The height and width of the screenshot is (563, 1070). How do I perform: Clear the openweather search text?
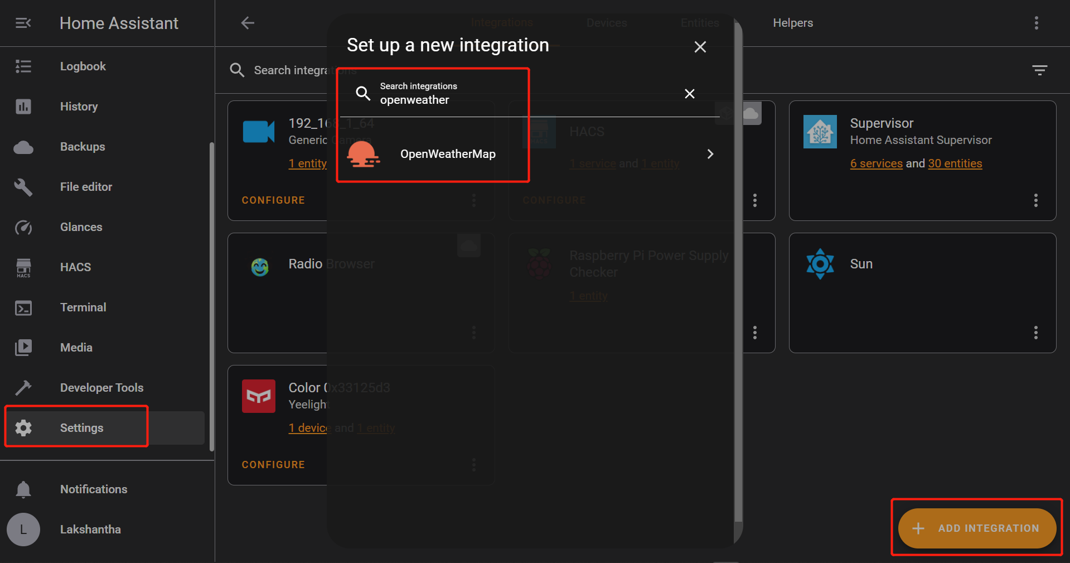click(x=690, y=94)
